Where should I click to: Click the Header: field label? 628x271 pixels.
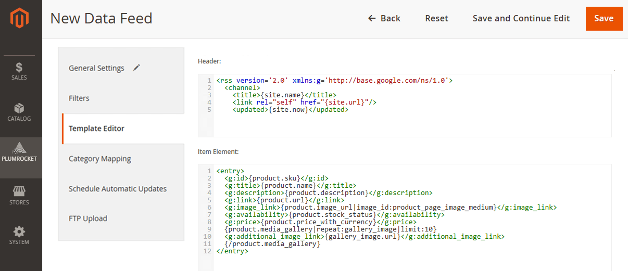pos(209,61)
